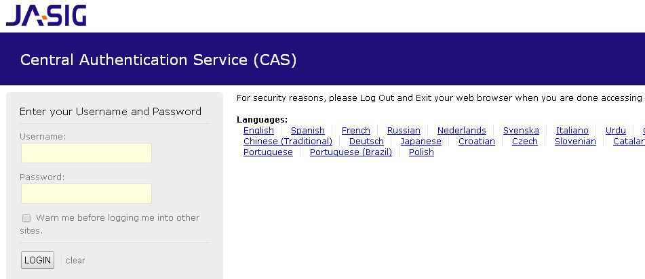Viewport: 645px width, 279px height.
Task: Switch to Chinese (Traditional)
Action: coord(288,142)
